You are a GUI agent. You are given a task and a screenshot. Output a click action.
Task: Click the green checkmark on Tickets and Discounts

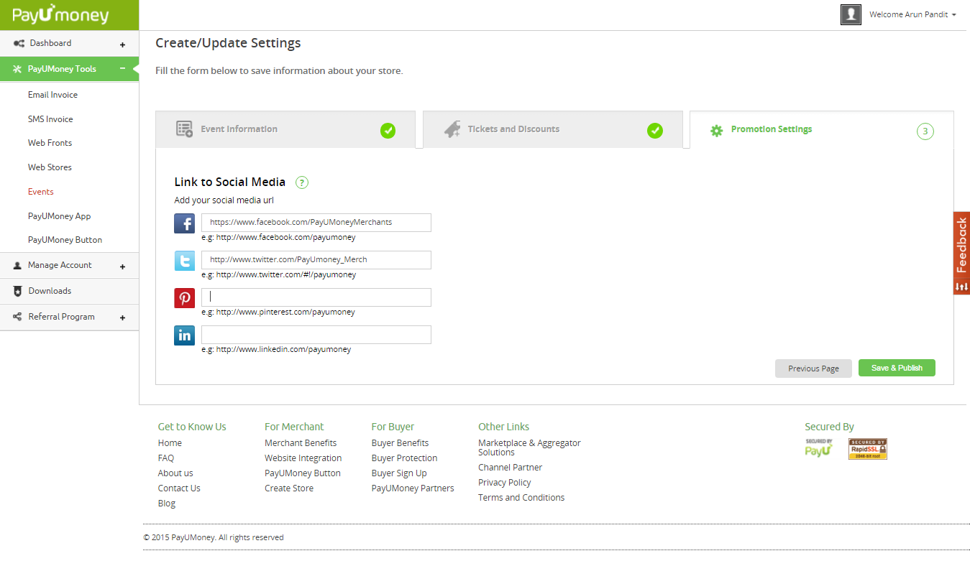click(655, 131)
